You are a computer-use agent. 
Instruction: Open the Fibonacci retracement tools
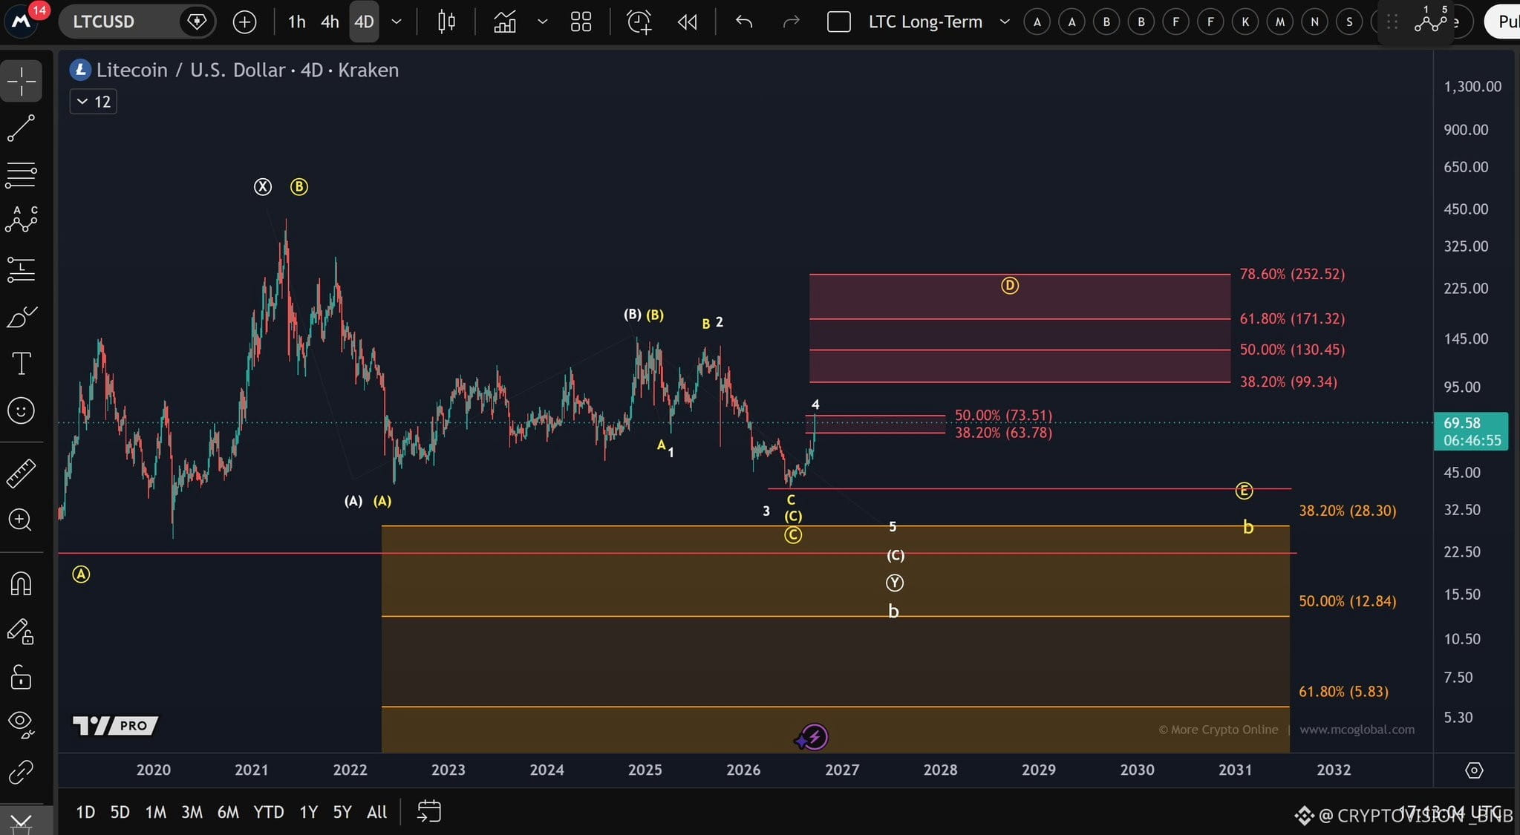tap(21, 174)
